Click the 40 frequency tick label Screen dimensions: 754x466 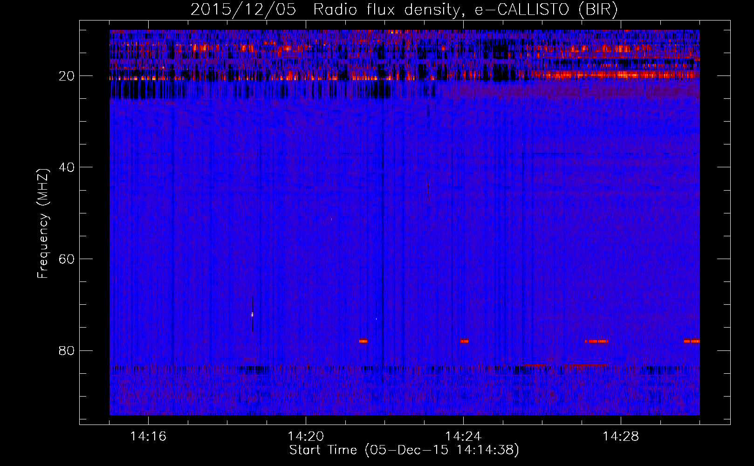[x=67, y=167]
